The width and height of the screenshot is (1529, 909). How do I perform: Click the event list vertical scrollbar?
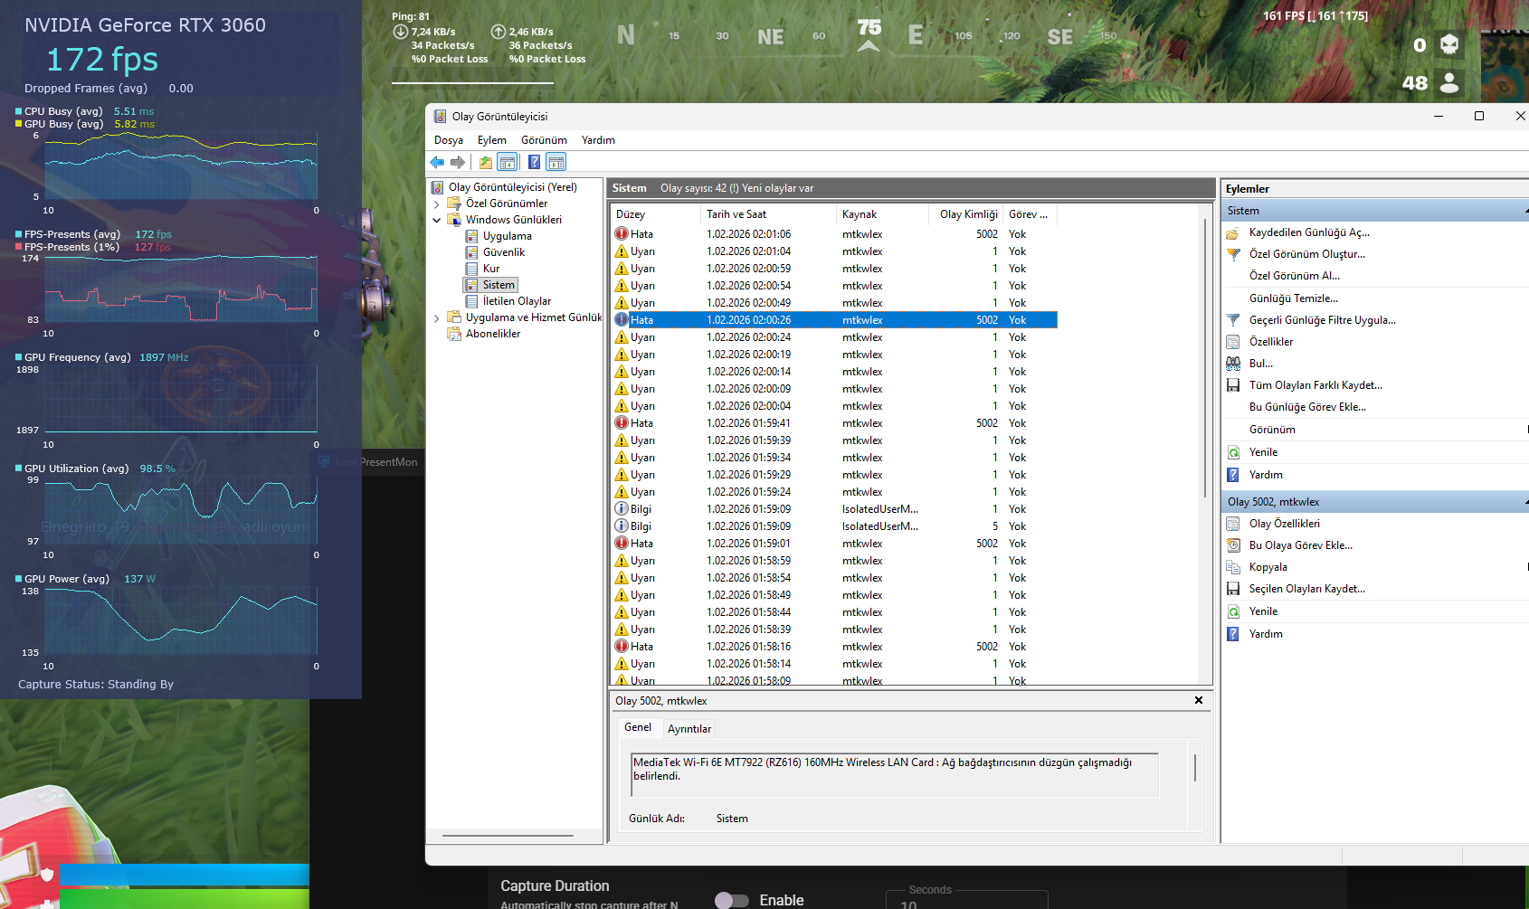(1205, 357)
